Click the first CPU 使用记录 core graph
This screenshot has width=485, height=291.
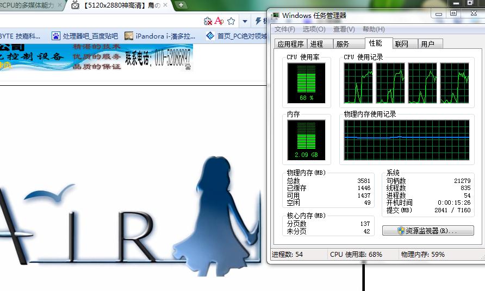click(x=358, y=83)
